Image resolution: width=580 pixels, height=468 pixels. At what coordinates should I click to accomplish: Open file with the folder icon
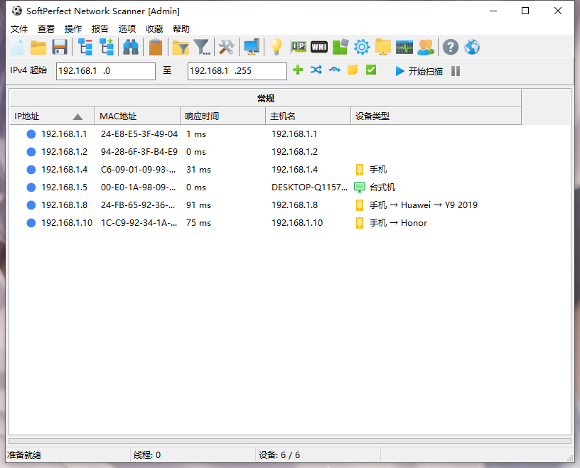[38, 47]
